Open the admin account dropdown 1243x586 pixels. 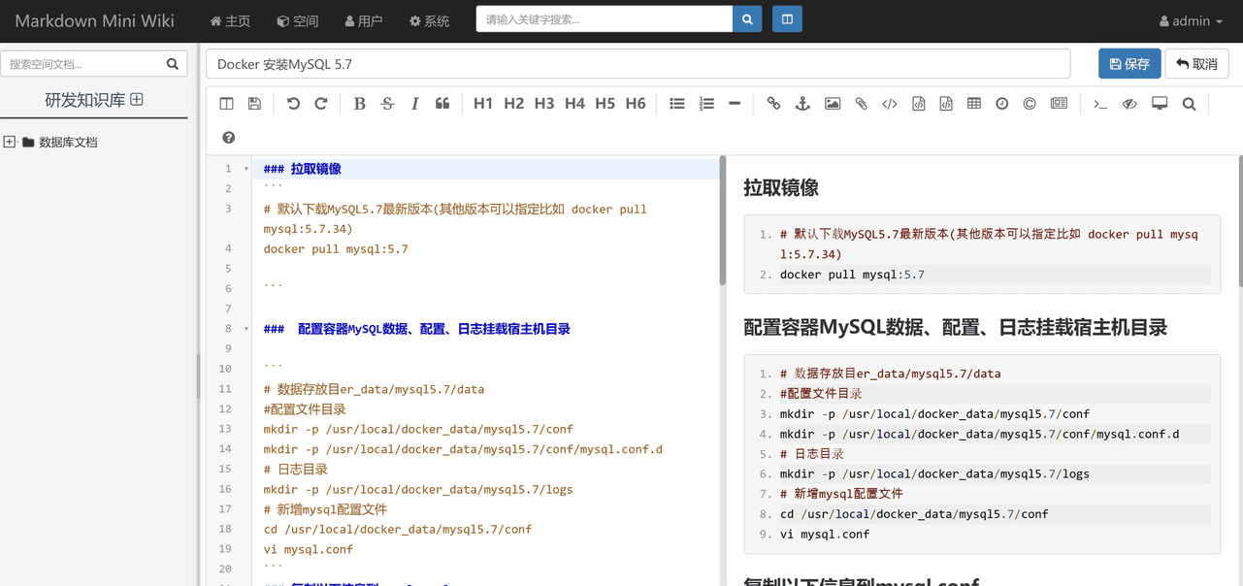pyautogui.click(x=1191, y=20)
